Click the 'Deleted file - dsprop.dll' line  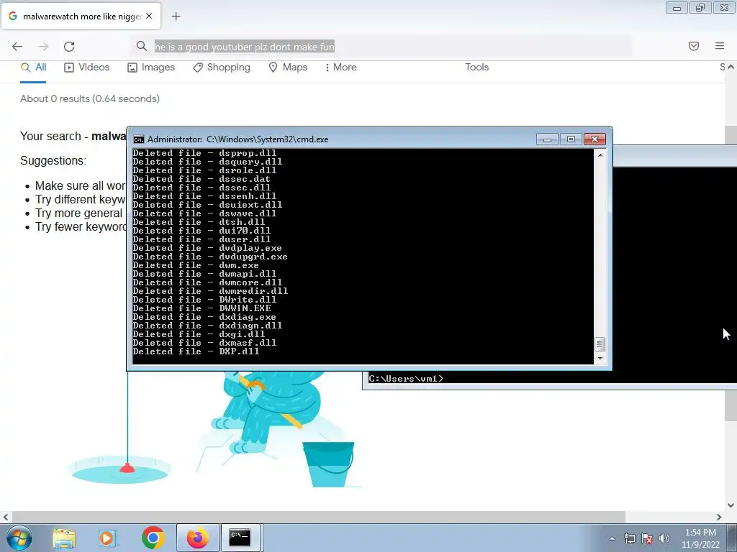204,153
